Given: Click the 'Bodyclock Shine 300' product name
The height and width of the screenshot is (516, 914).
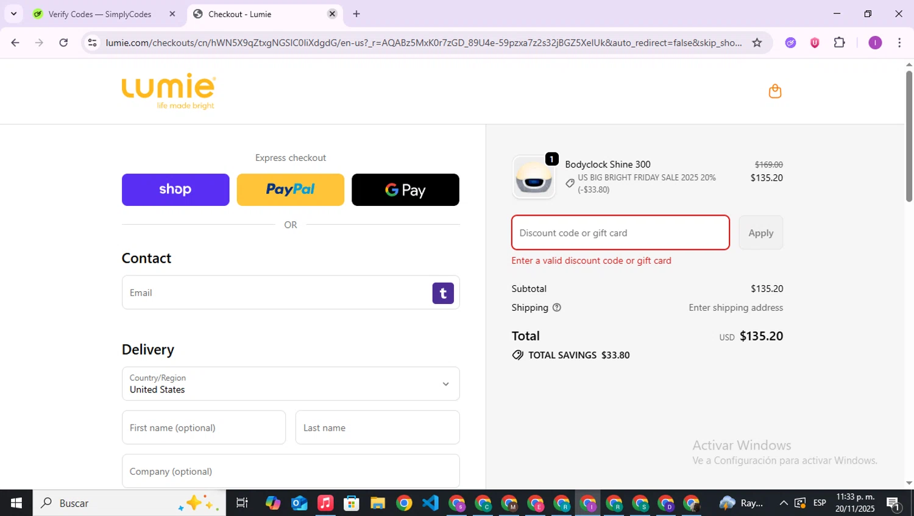Looking at the screenshot, I should tap(608, 164).
